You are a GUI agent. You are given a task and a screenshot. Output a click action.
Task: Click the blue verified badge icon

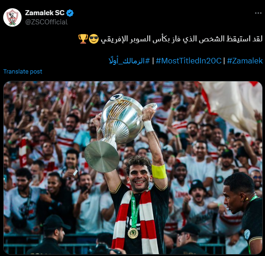coord(70,13)
